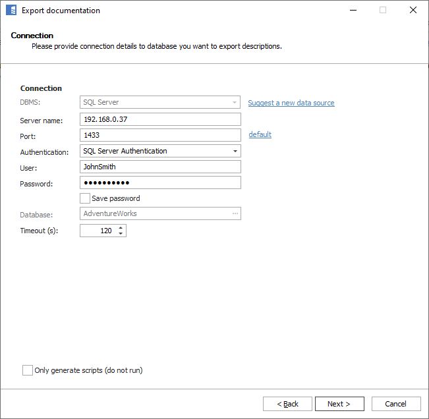This screenshot has height=419, width=429.
Task: Select the User text field
Action: [x=160, y=167]
